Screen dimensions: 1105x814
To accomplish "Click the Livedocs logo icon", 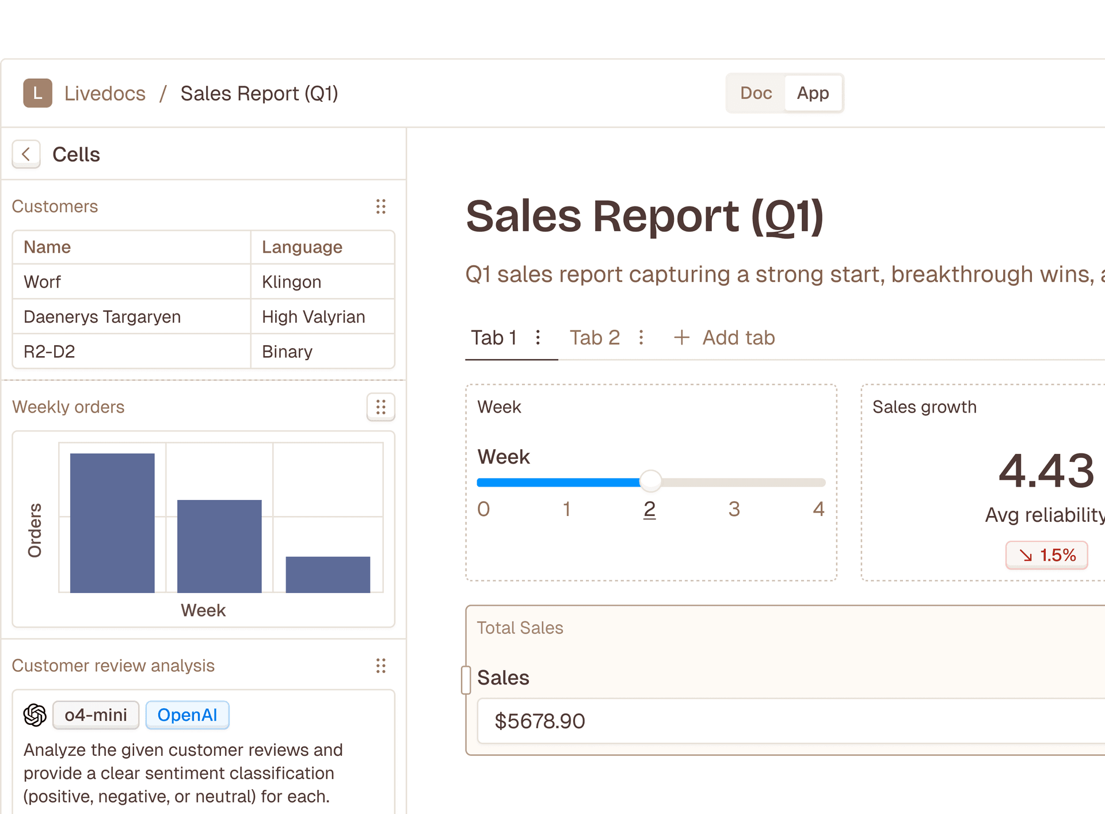I will coord(37,93).
